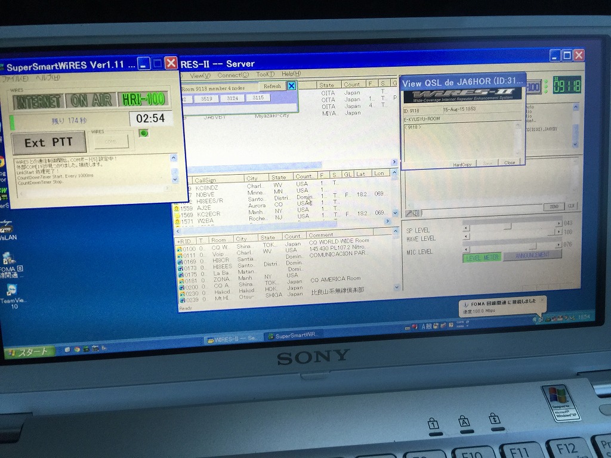
Task: Open the View(V) menu in WiRES-II Server
Action: point(200,75)
